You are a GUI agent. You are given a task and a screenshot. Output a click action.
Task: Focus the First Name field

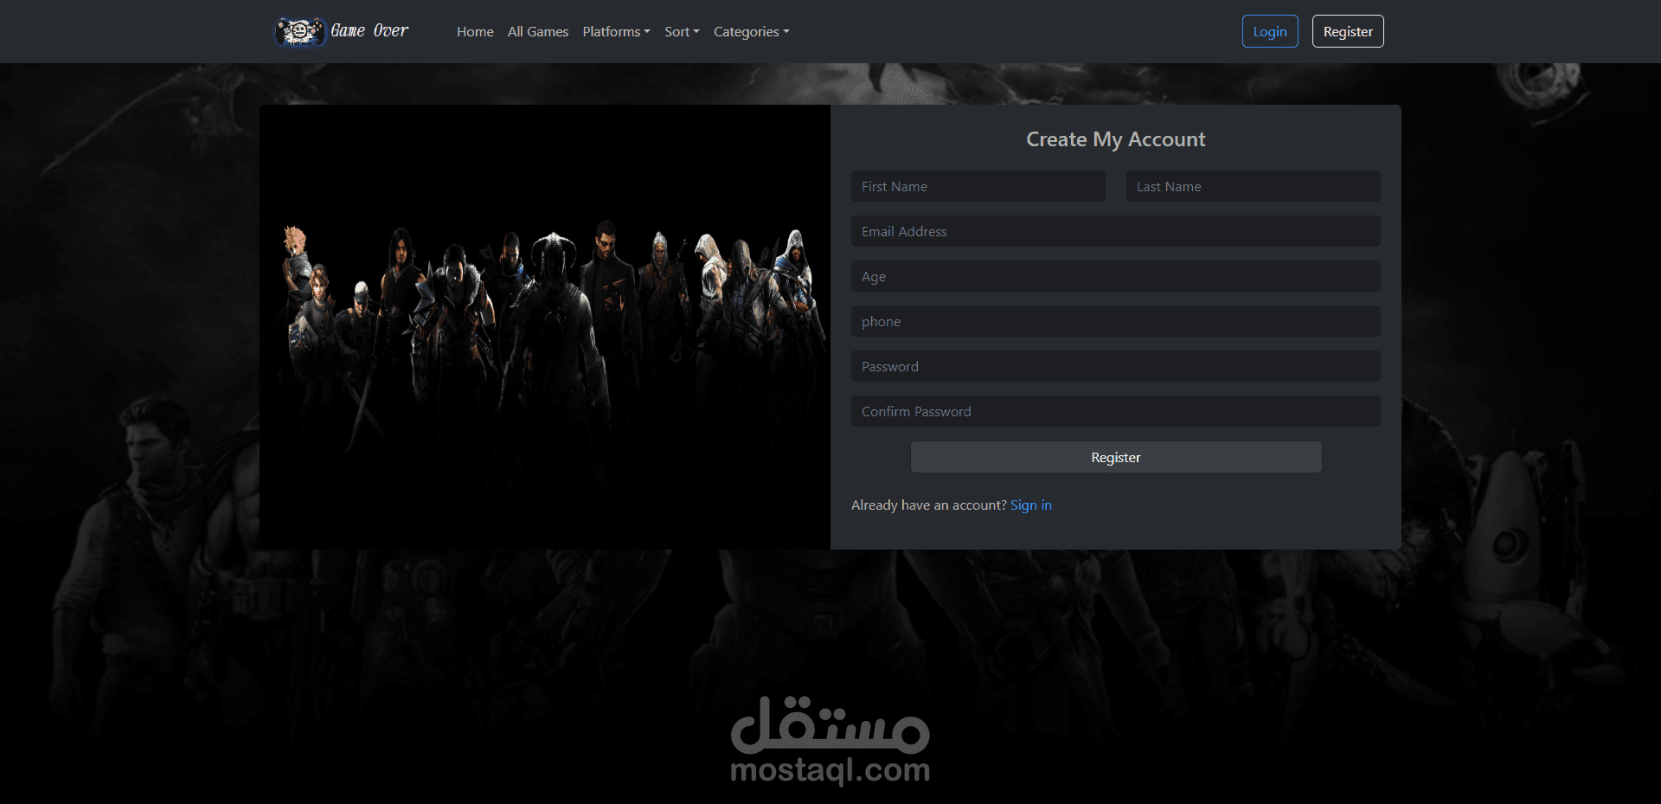[978, 186]
